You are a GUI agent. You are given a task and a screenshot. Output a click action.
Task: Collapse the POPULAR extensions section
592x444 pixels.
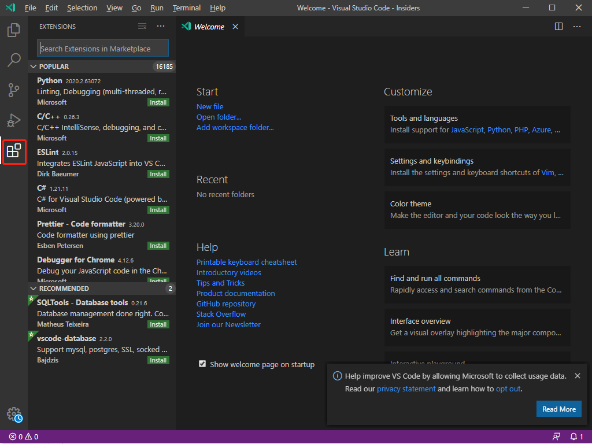click(x=102, y=66)
